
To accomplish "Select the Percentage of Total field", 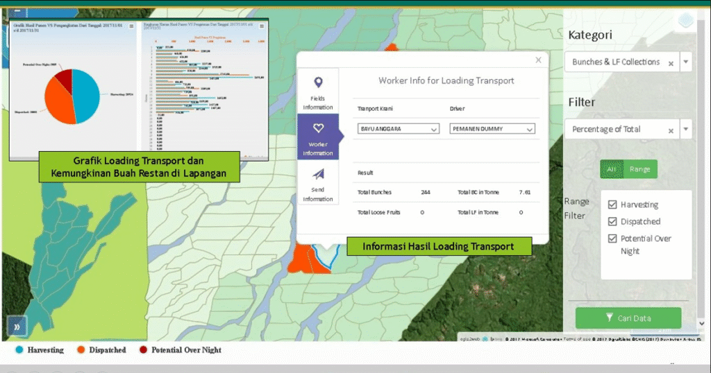I will pyautogui.click(x=621, y=129).
